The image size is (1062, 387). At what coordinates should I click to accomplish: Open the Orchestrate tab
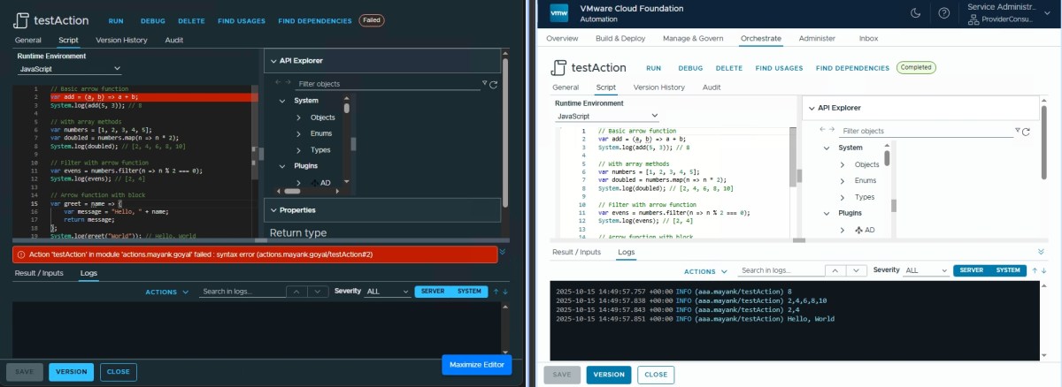pyautogui.click(x=760, y=38)
